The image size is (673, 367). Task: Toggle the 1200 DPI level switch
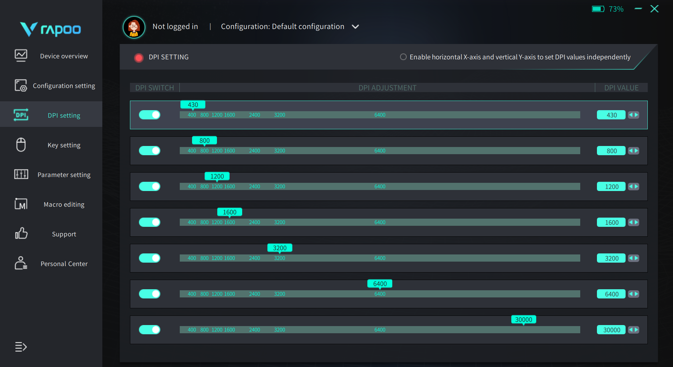pyautogui.click(x=149, y=187)
